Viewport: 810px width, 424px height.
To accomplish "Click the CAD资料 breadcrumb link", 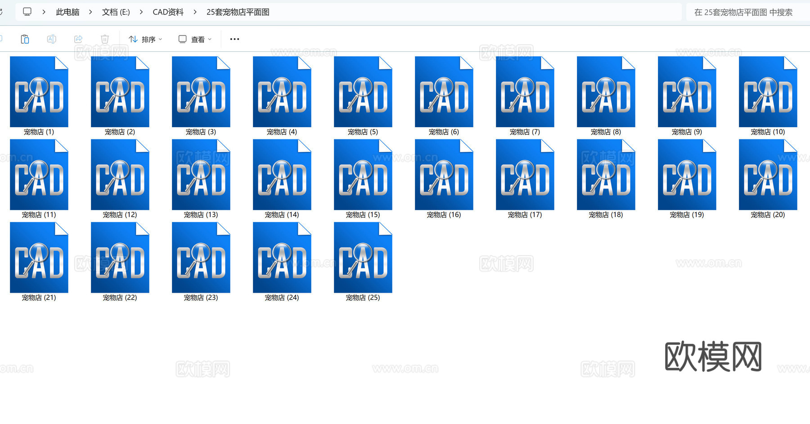I will coord(168,12).
